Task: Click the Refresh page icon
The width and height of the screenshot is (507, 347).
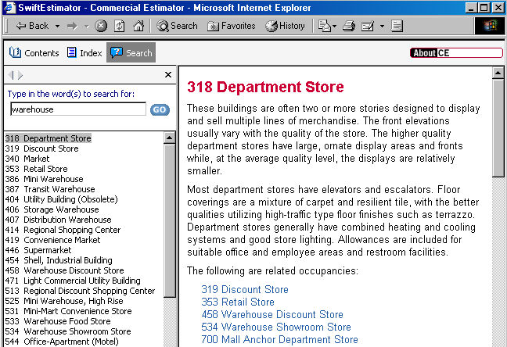Action: pos(119,26)
